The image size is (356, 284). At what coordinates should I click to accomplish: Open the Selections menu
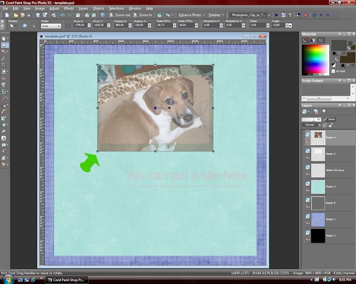coord(116,8)
